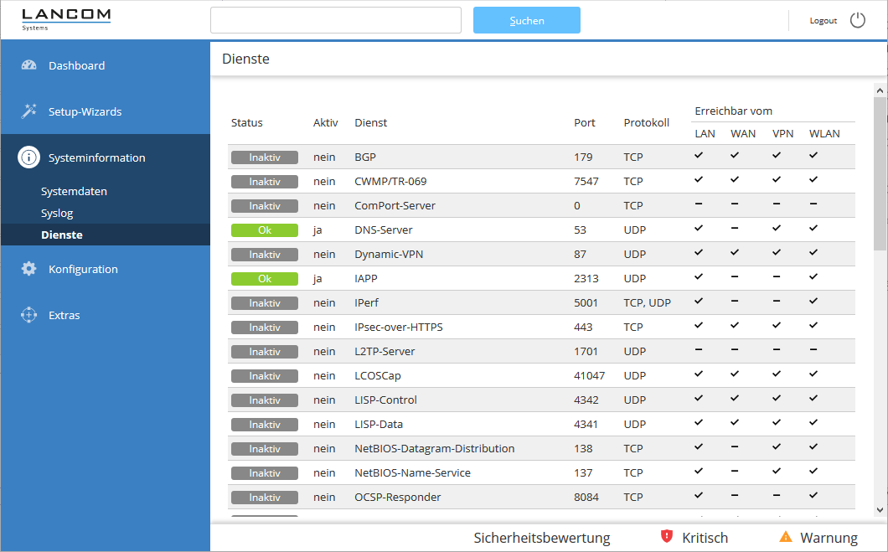Click the WAN checkmark for CWMP/TR-069
The width and height of the screenshot is (888, 552).
(x=735, y=180)
